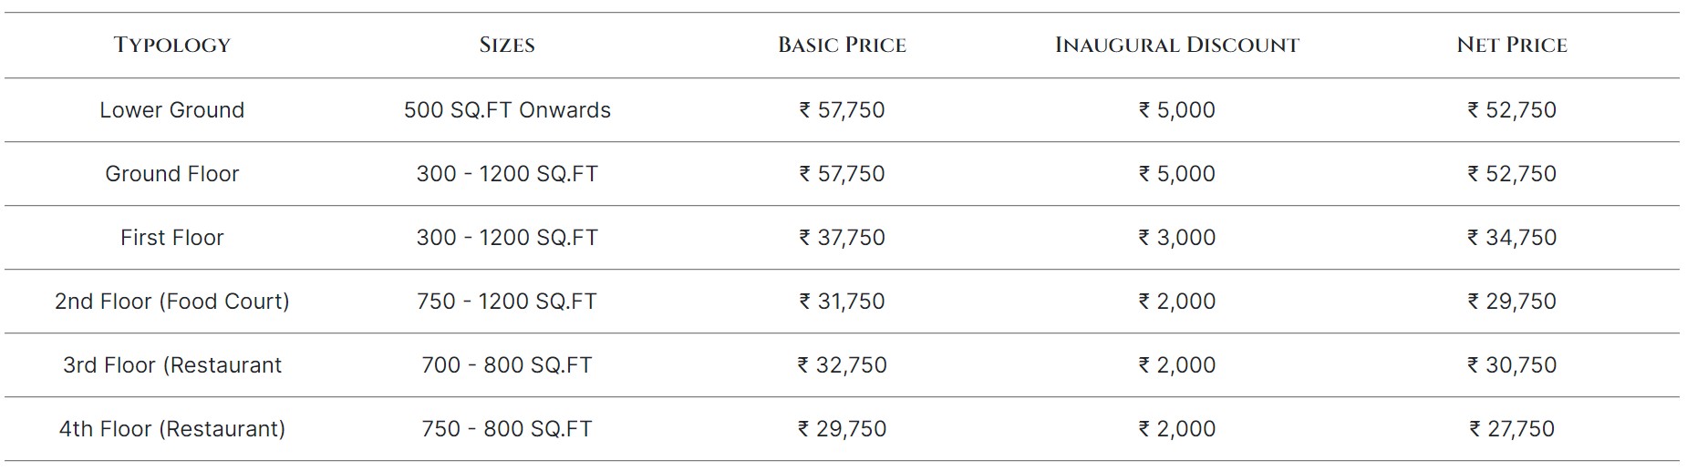The image size is (1687, 471).
Task: Select the ₹ 30,750 net price cell
Action: coord(1511,365)
